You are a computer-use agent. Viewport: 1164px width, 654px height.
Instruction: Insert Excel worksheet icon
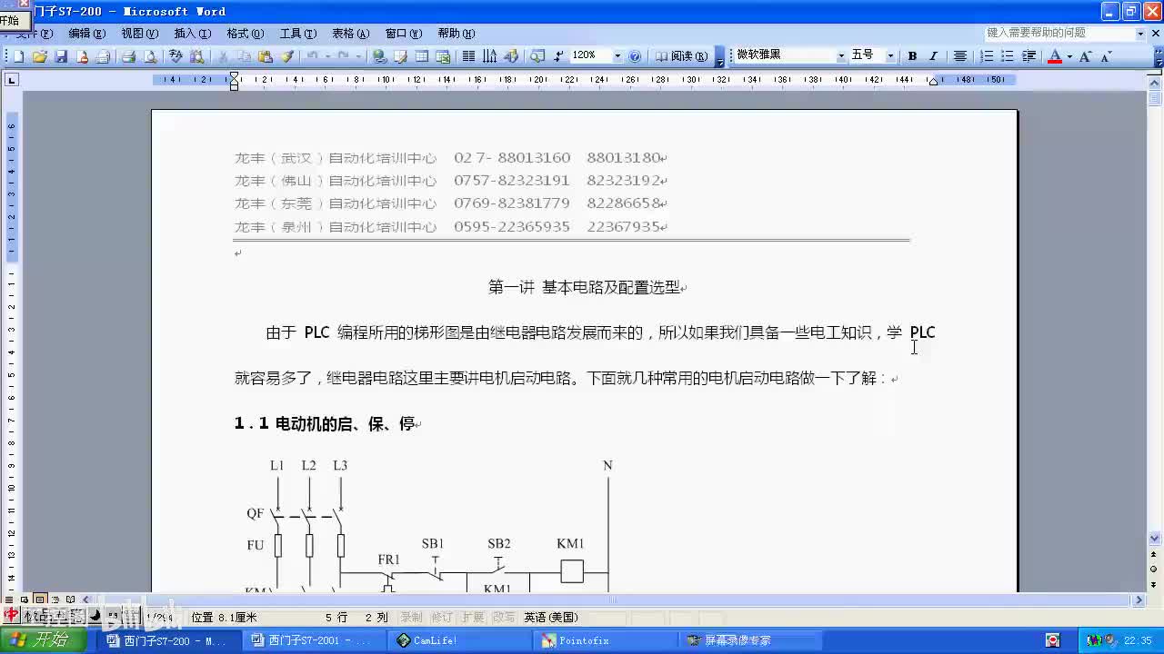coord(443,56)
